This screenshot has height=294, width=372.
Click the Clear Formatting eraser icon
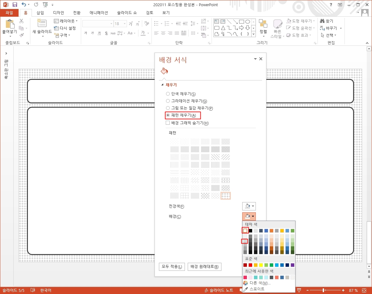tap(147, 24)
